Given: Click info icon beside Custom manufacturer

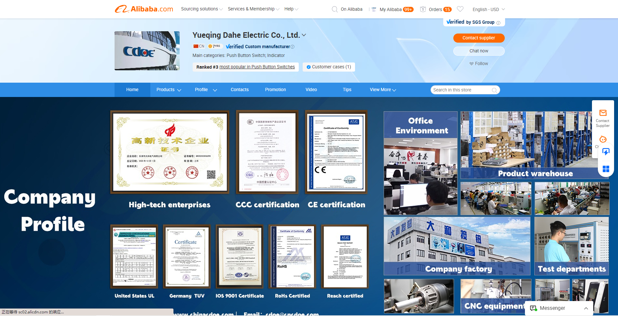Looking at the screenshot, I should pyautogui.click(x=292, y=47).
